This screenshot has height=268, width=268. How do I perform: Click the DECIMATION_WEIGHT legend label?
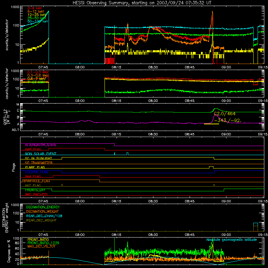43,212
